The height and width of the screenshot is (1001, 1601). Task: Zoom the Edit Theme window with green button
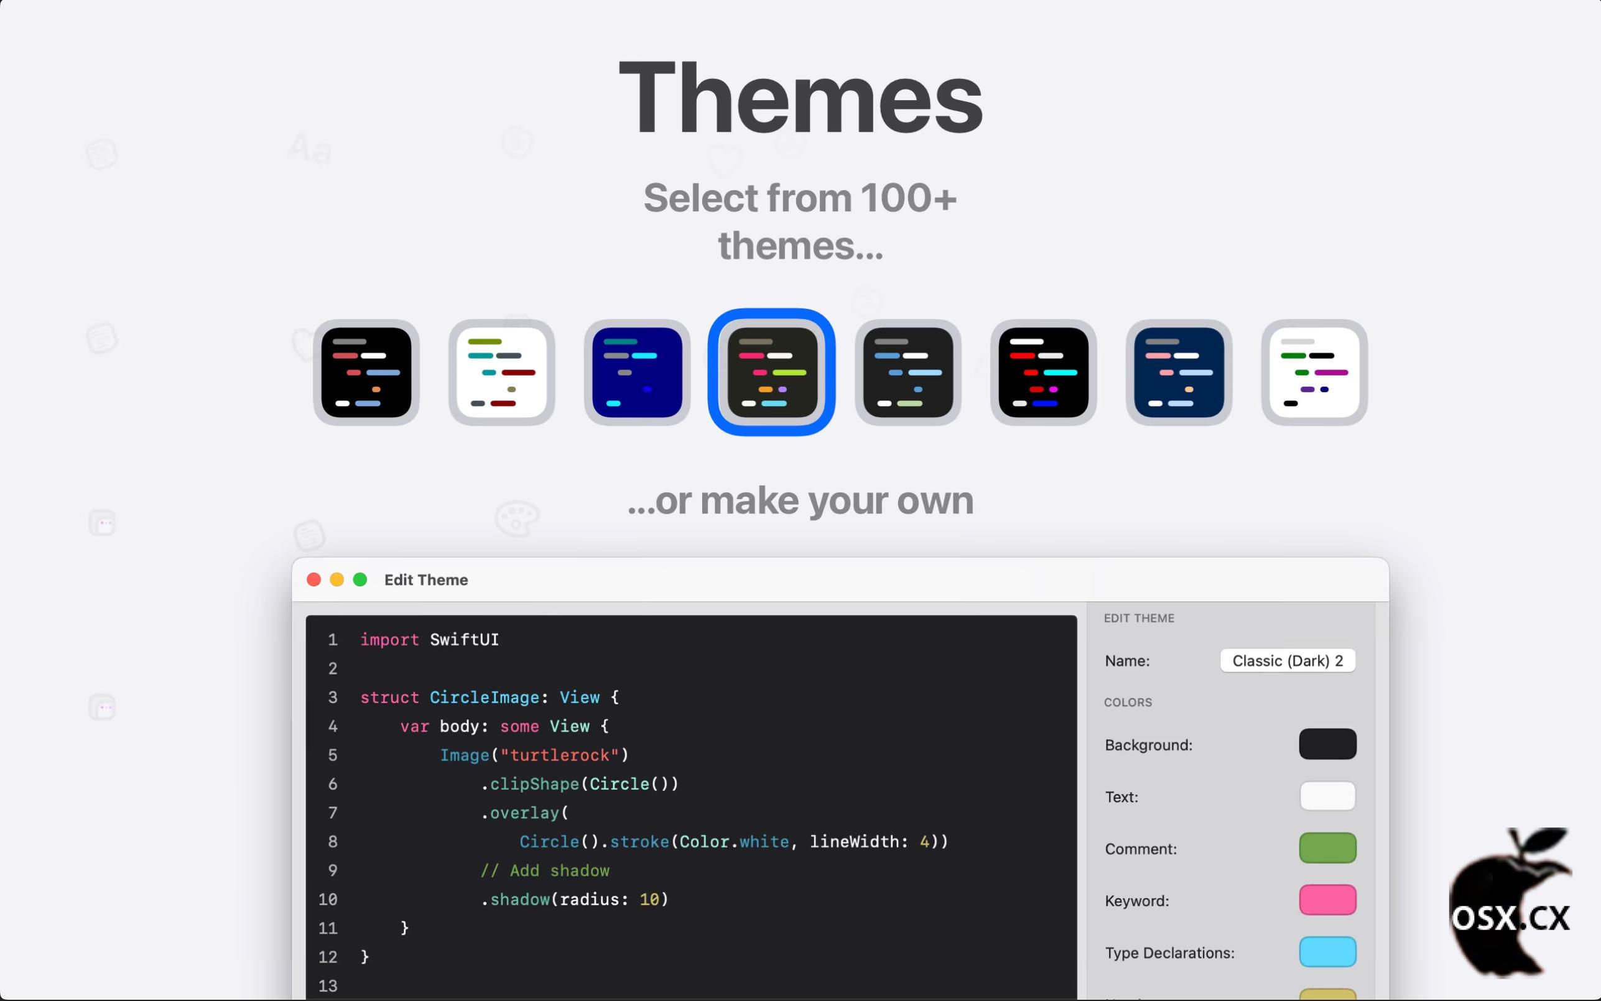coord(360,580)
